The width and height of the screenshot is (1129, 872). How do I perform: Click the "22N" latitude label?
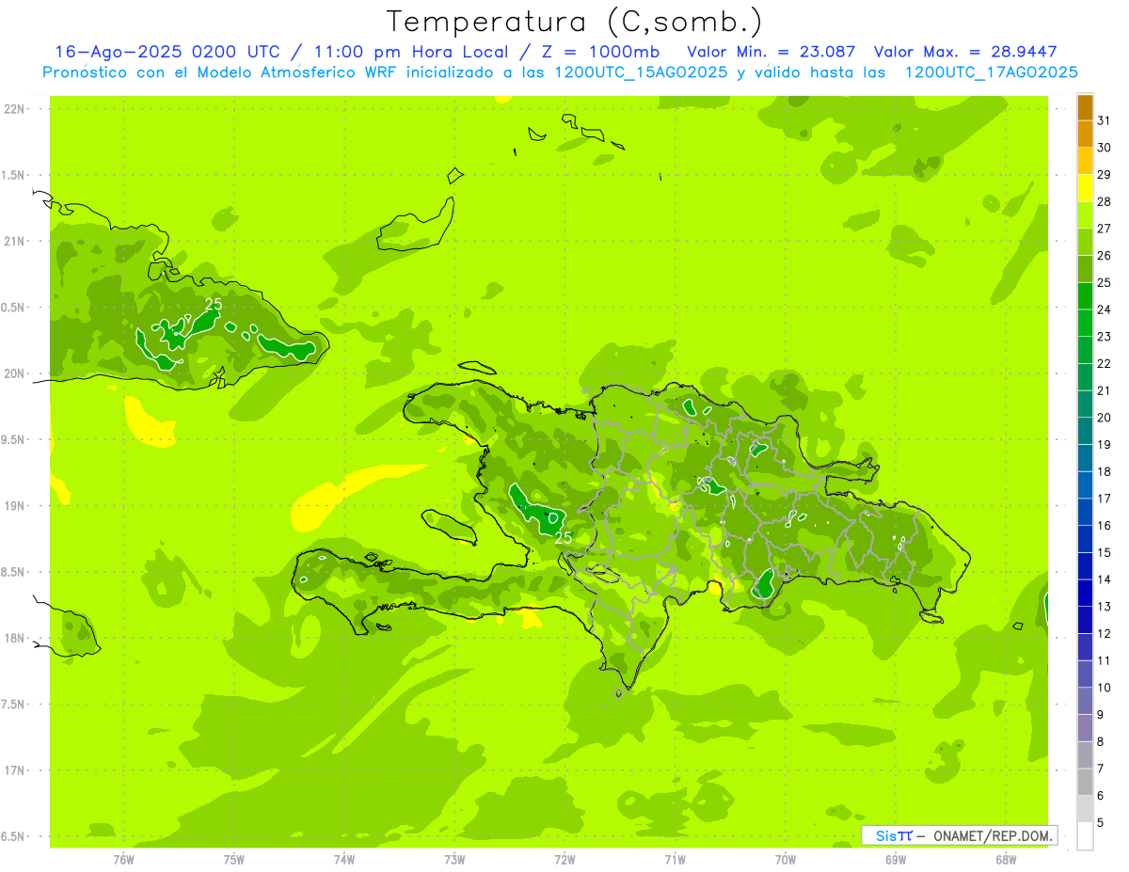[14, 109]
